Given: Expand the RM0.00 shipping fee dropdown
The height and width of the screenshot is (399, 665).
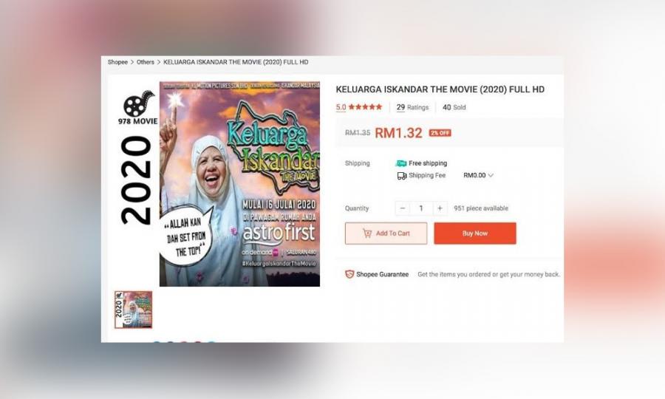Looking at the screenshot, I should 478,175.
